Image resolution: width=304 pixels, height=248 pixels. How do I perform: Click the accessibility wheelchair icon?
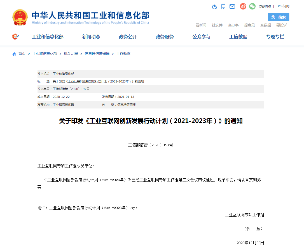pos(214,6)
